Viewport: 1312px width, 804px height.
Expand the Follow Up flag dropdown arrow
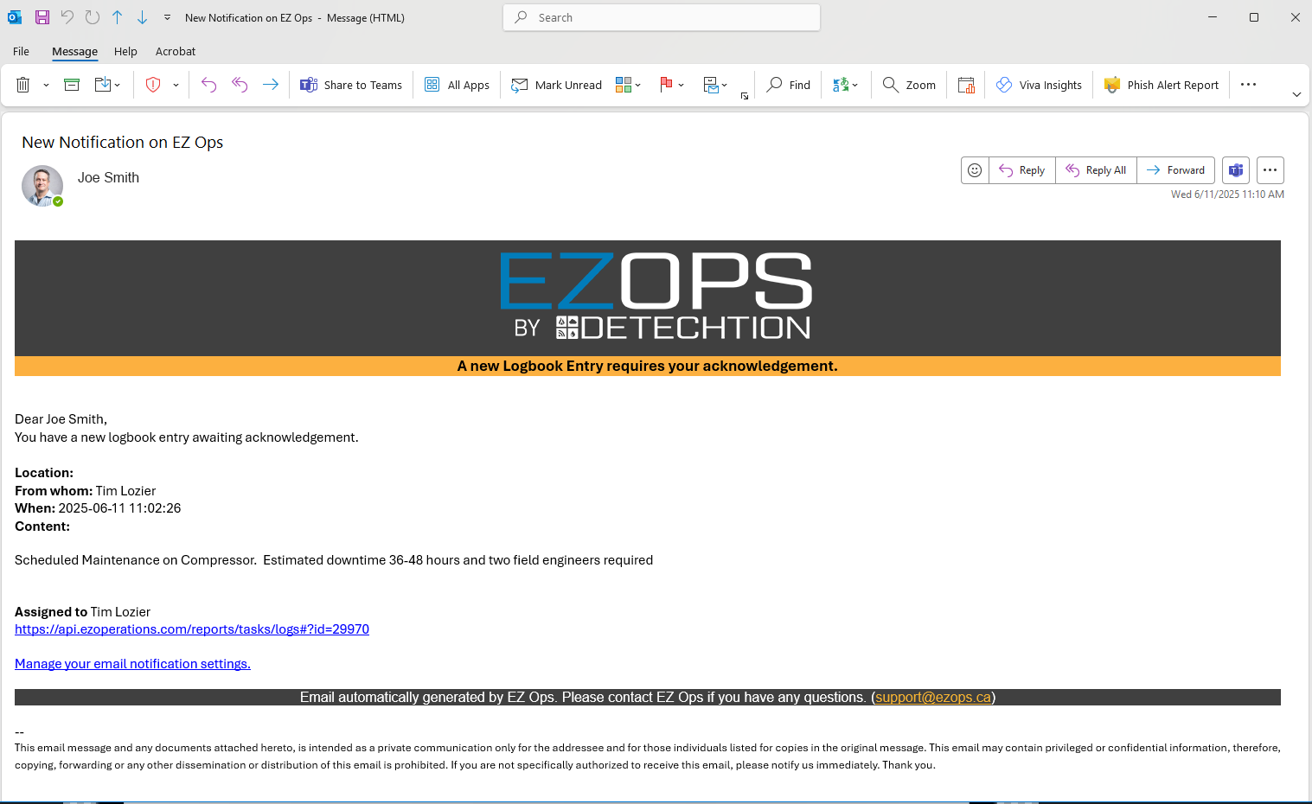pos(682,85)
